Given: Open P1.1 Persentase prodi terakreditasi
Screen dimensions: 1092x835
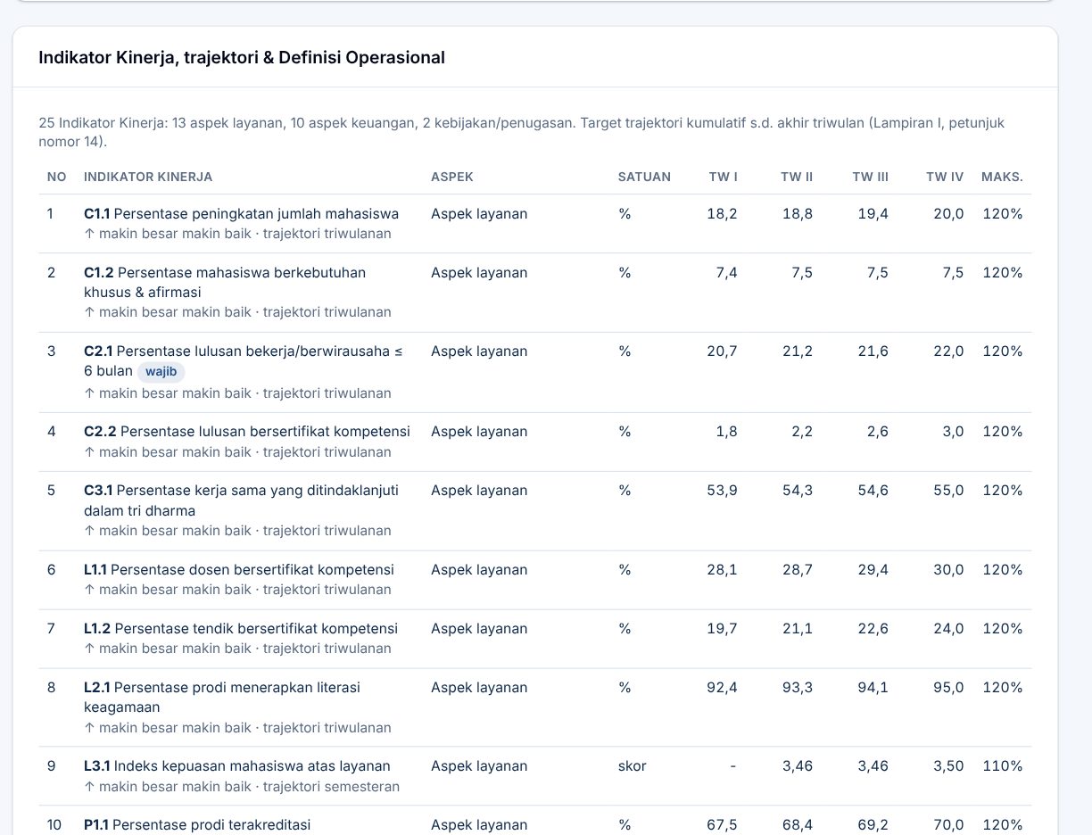Looking at the screenshot, I should tap(197, 824).
